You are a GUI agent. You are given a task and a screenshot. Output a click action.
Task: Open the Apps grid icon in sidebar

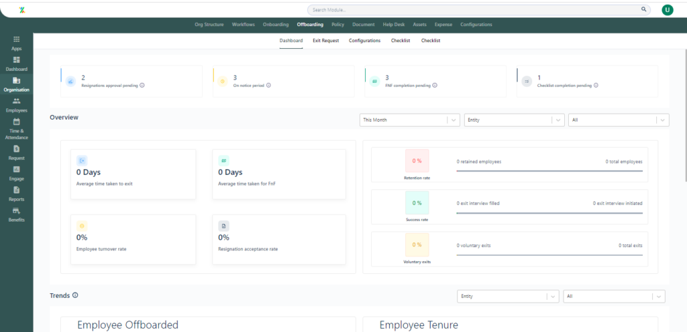pos(16,39)
